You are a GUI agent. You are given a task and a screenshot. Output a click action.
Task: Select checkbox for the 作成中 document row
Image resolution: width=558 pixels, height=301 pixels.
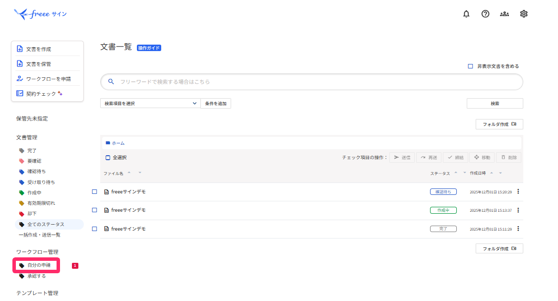(x=94, y=210)
